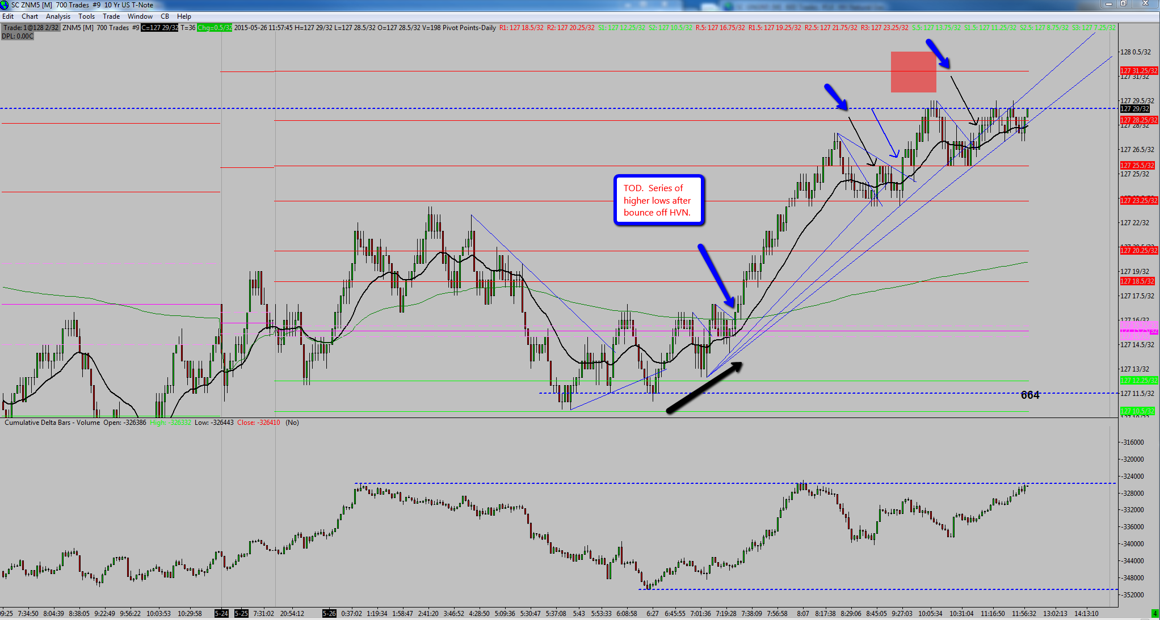
Task: Click the red shaded rectangle drawing on chart
Action: tap(913, 72)
